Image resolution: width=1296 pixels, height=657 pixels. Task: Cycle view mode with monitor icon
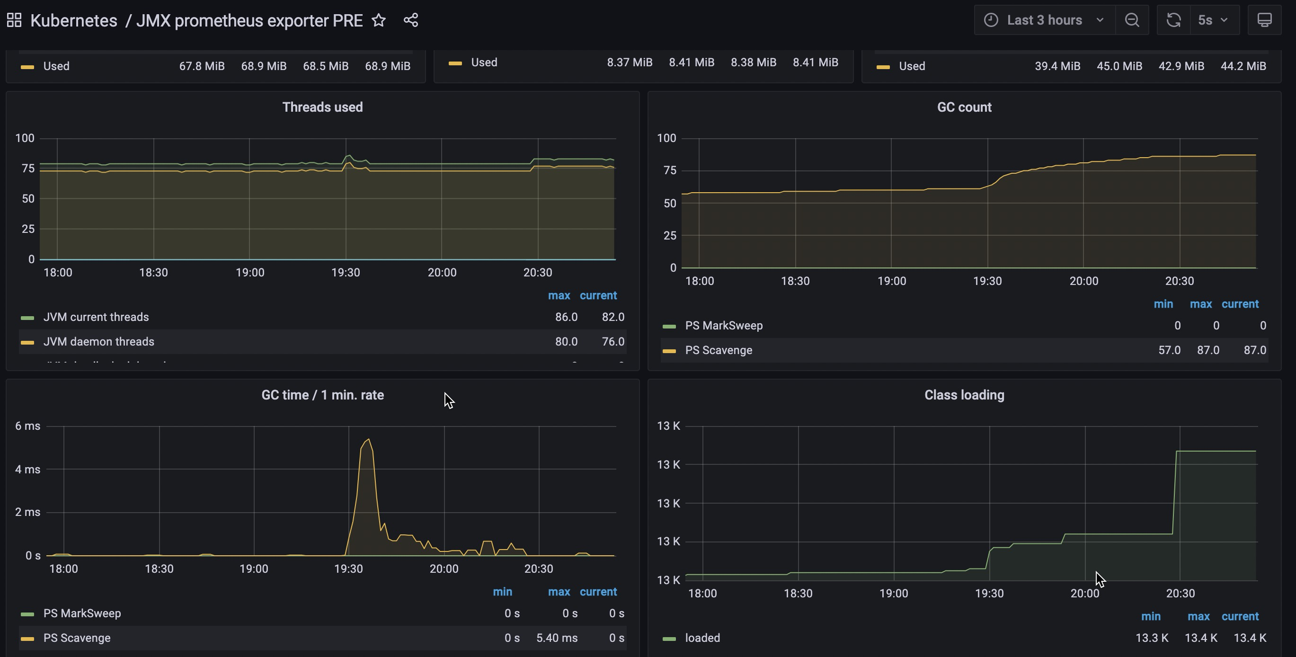(1264, 20)
